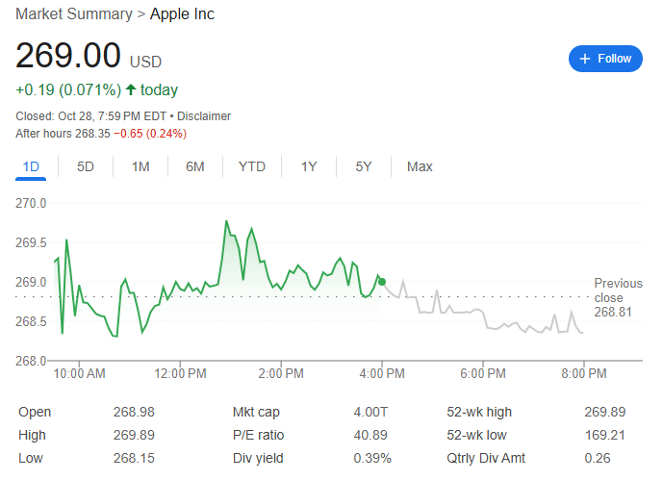This screenshot has width=663, height=480.
Task: Click the P/E ratio value 40.89
Action: coord(370,435)
